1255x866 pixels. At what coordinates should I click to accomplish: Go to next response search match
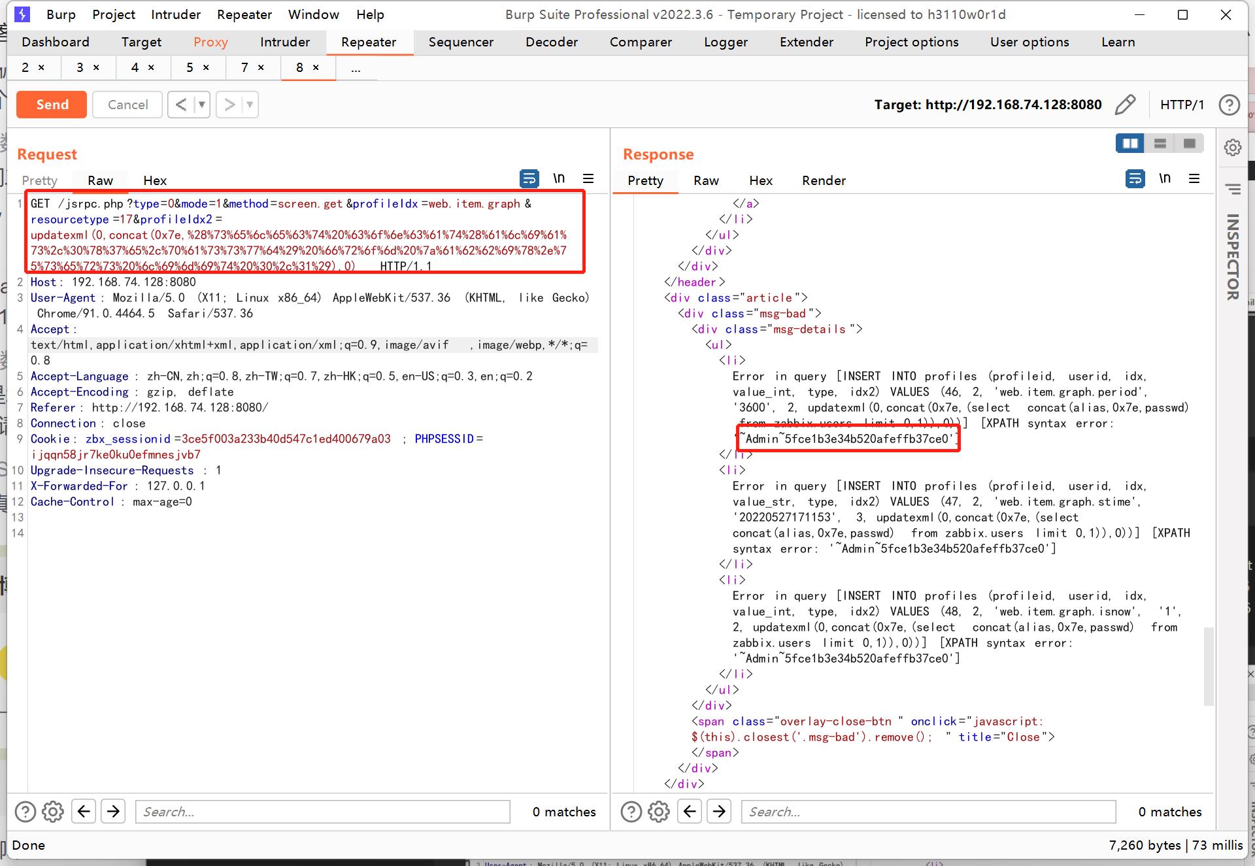pos(719,812)
